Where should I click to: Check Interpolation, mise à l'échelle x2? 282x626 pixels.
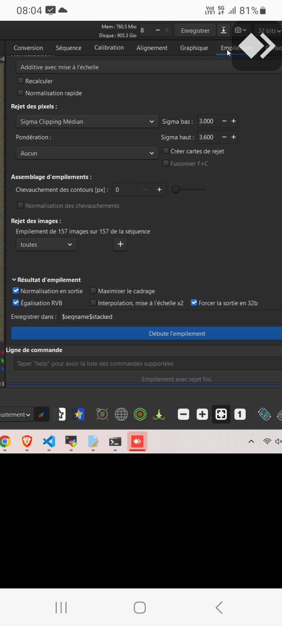point(93,303)
